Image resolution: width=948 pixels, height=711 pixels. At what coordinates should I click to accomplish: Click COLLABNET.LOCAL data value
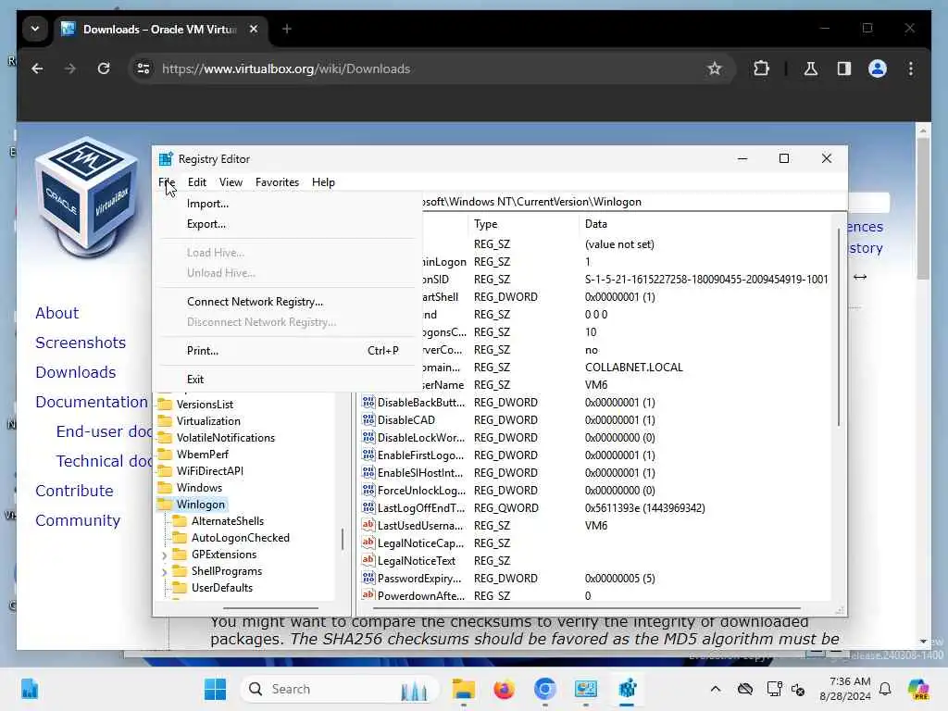[x=633, y=367]
